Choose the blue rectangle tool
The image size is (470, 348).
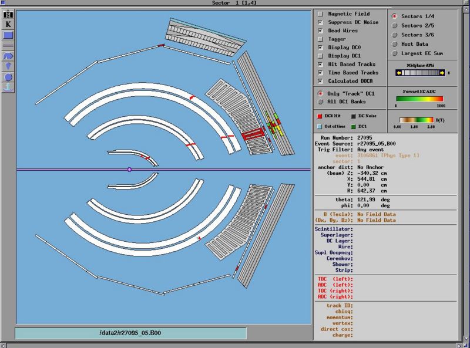pos(8,35)
